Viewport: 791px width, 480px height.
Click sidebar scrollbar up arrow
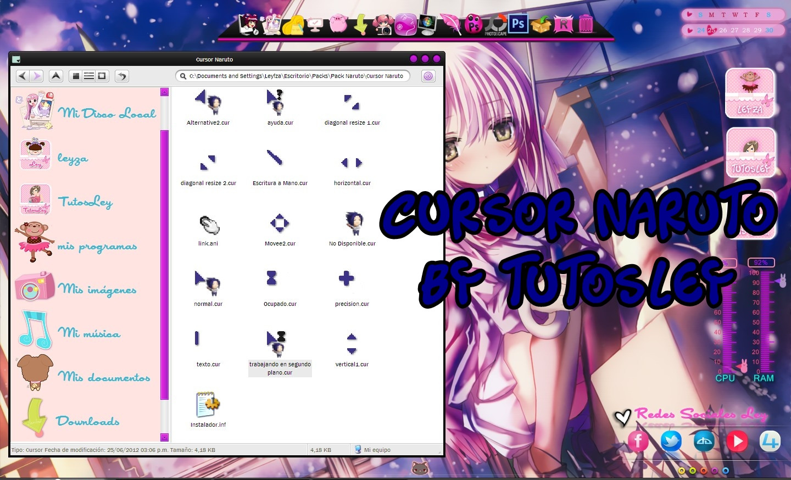(x=164, y=92)
